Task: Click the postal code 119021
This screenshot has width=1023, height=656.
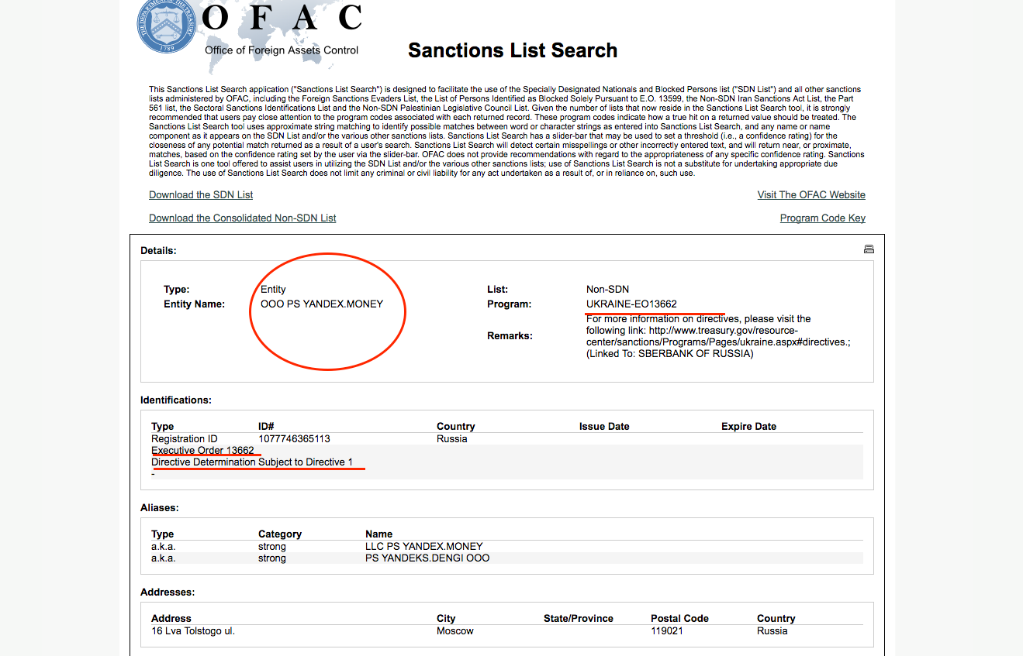Action: [667, 630]
